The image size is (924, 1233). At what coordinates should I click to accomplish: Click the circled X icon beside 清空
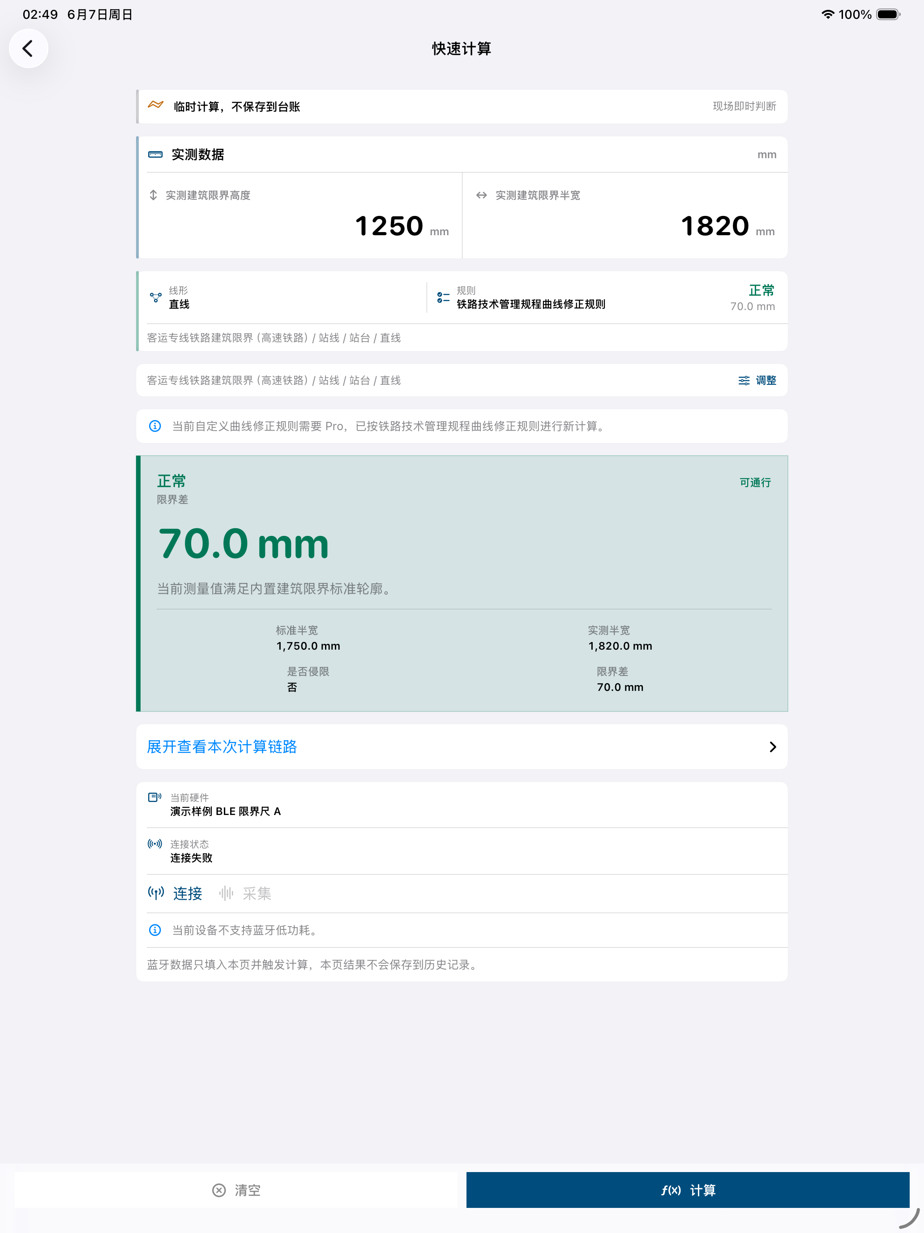click(219, 1190)
